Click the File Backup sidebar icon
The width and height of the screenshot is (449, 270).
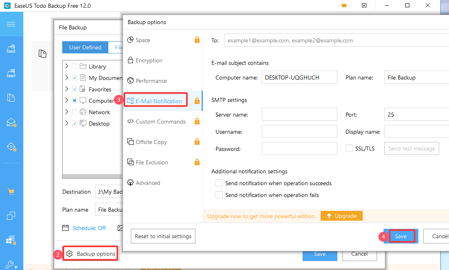[11, 98]
